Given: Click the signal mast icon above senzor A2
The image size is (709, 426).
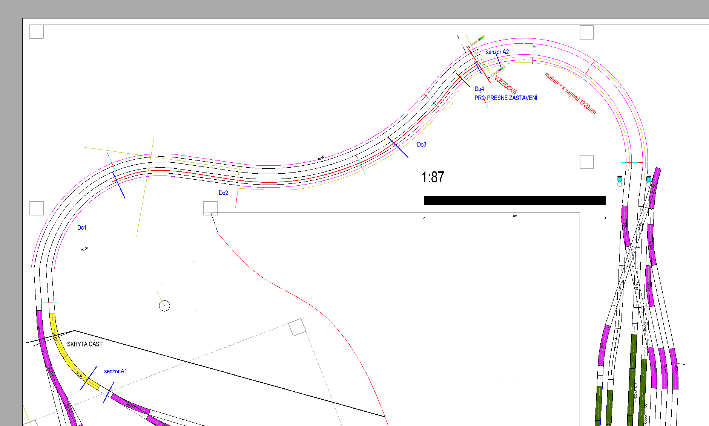Looking at the screenshot, I should pyautogui.click(x=477, y=41).
